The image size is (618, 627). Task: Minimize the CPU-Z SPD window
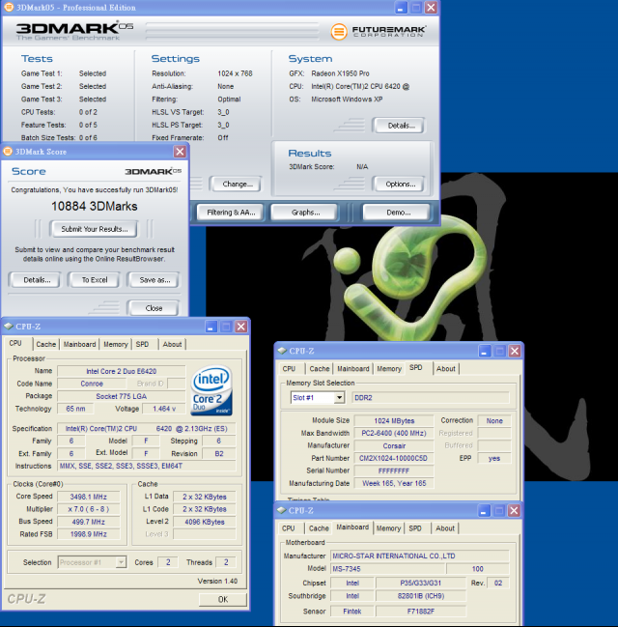[x=485, y=351]
